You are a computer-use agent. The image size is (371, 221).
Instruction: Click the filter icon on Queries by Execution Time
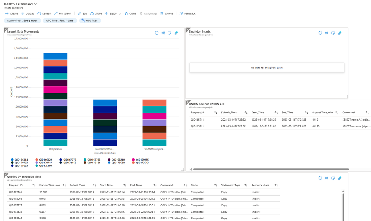[6, 175]
